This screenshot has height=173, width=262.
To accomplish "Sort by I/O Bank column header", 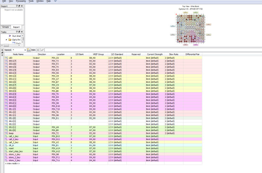I will tap(79, 54).
